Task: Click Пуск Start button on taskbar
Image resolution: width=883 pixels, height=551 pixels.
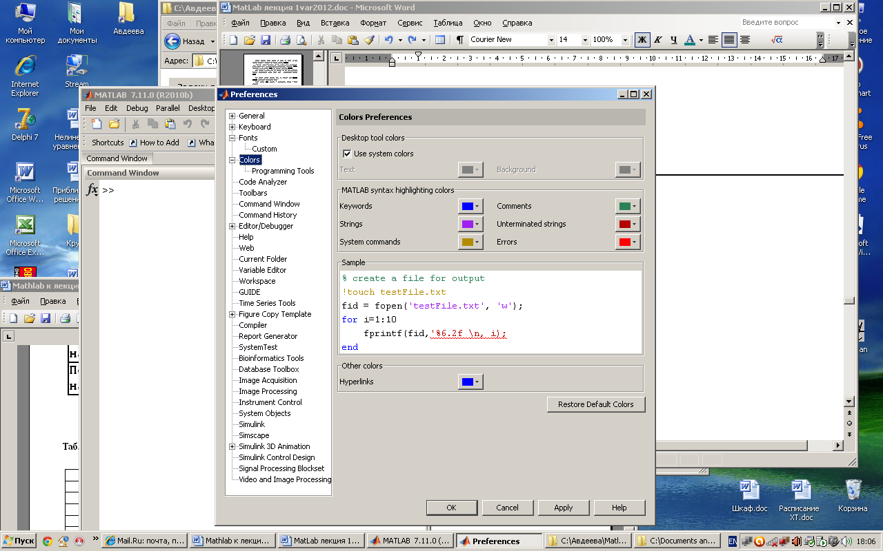Action: [x=19, y=541]
